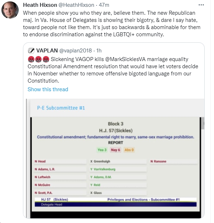Open Heath Hixson's profile picture
Image resolution: width=214 pixels, height=223 pixels.
coord(10,10)
